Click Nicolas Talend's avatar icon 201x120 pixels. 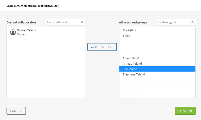coord(13,32)
